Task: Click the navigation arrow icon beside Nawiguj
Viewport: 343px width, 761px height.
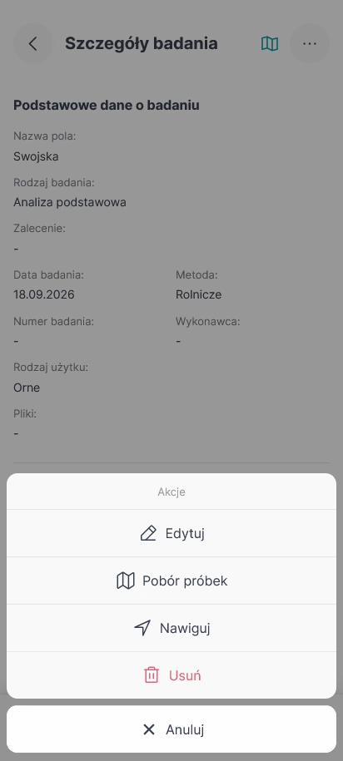Action: [142, 628]
